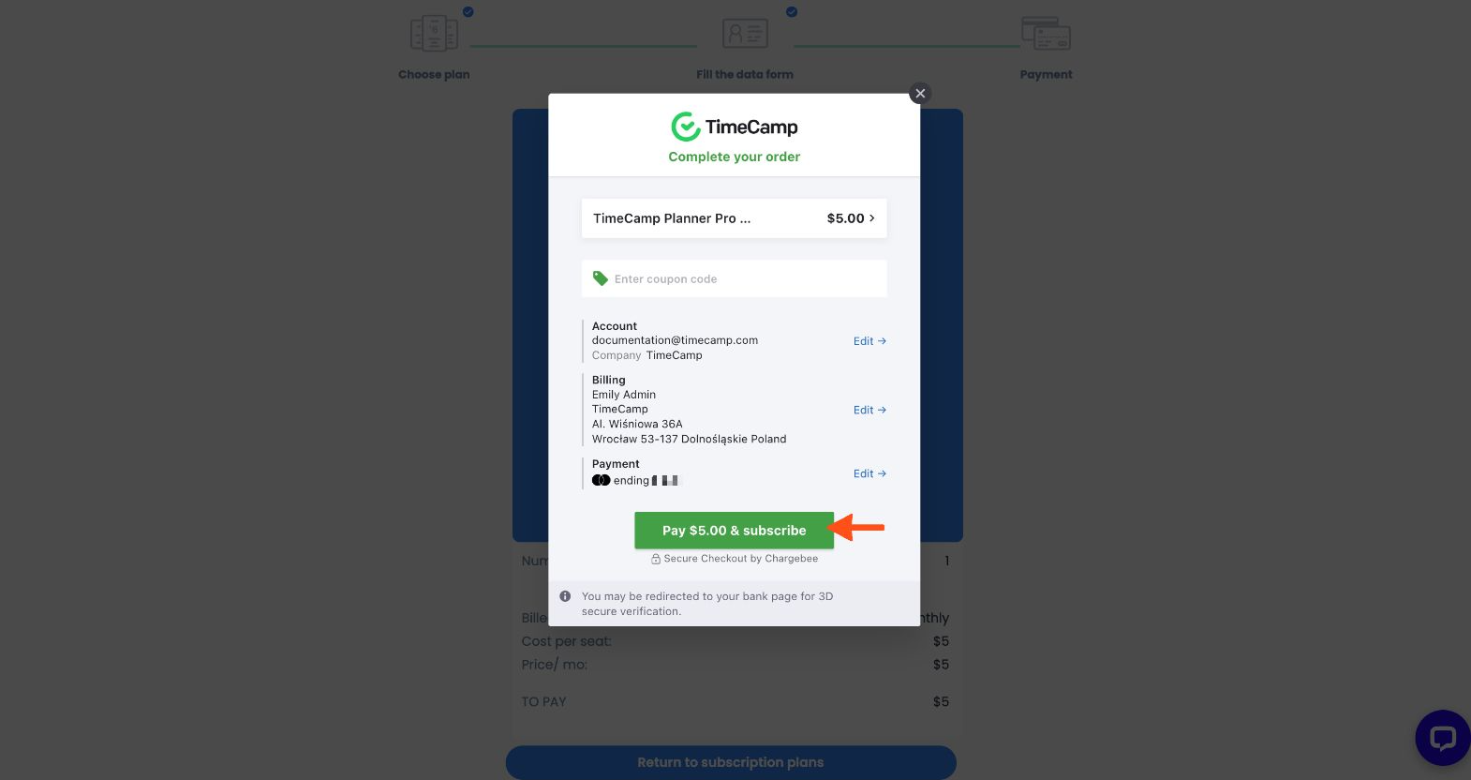This screenshot has width=1471, height=780.
Task: Select the Choose plan step icon
Action: [x=434, y=34]
